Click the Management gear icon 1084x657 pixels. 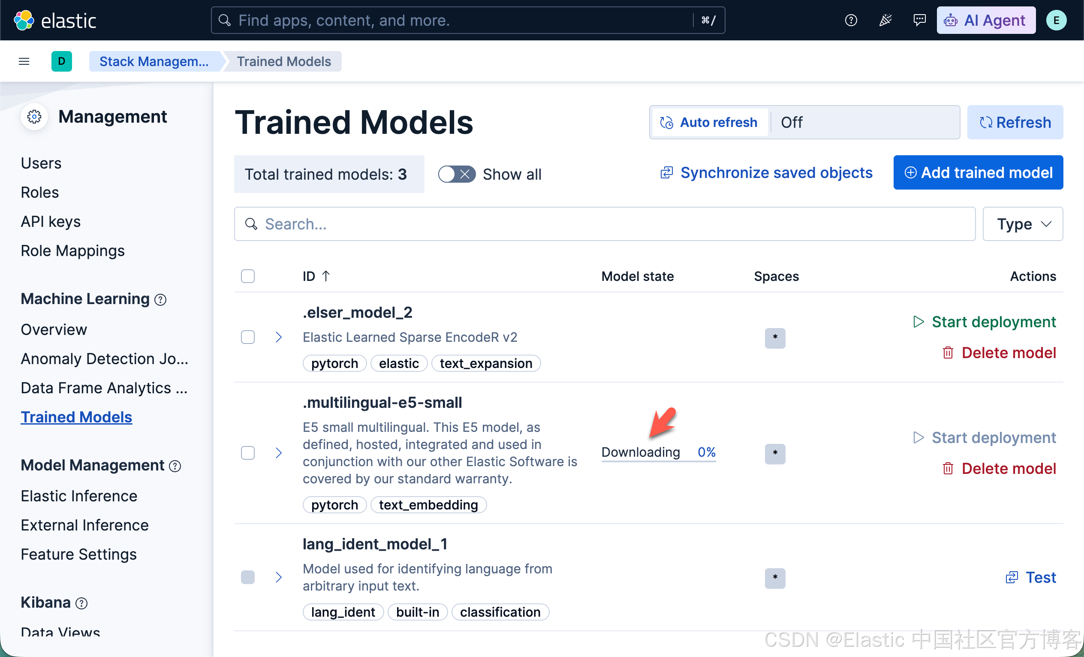pyautogui.click(x=34, y=117)
